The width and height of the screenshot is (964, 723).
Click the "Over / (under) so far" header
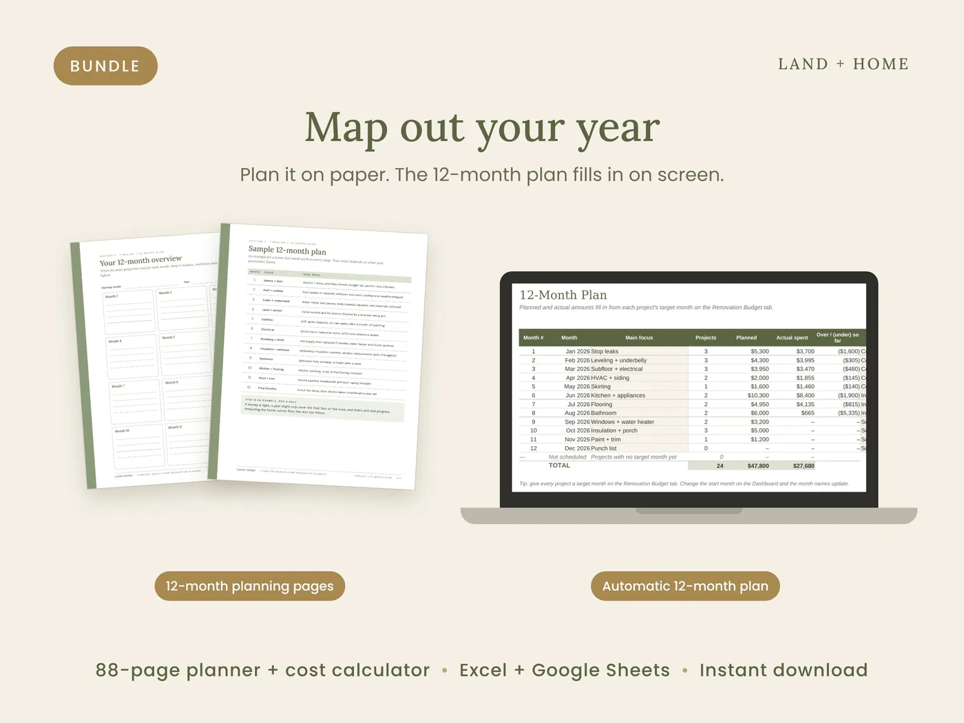(x=837, y=337)
